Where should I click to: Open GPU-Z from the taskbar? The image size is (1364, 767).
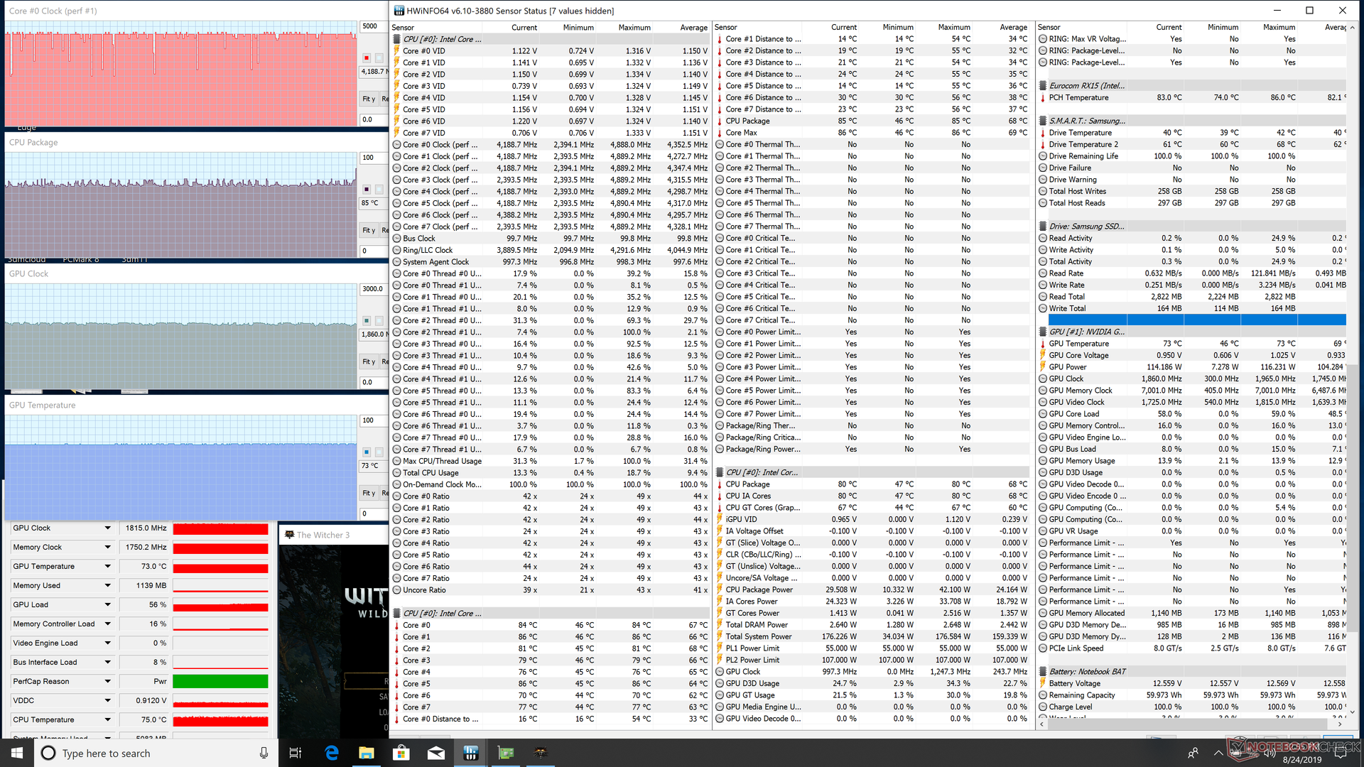(x=506, y=753)
